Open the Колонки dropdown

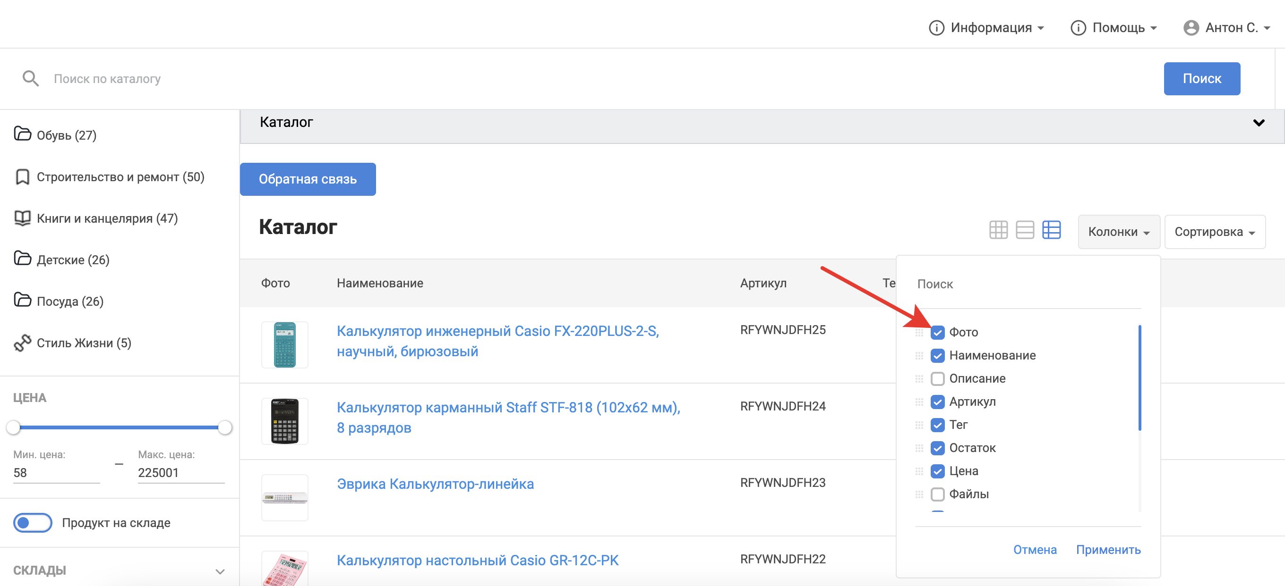point(1118,232)
